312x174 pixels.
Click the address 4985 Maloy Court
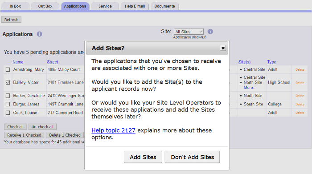pos(64,69)
